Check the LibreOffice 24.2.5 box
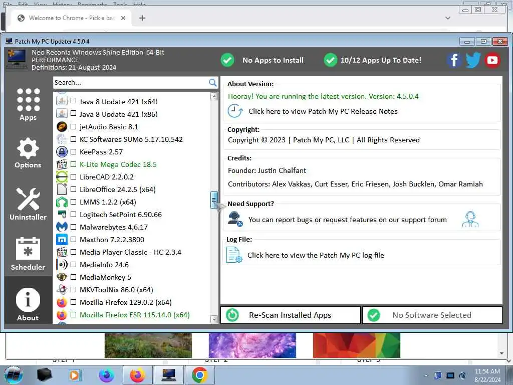The width and height of the screenshot is (513, 385). click(73, 189)
